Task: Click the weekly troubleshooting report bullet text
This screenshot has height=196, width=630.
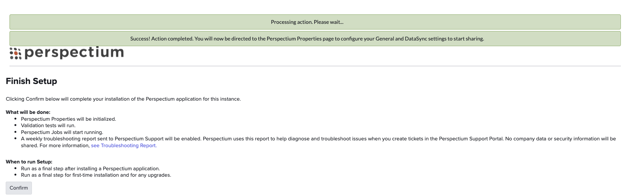Action: pyautogui.click(x=318, y=142)
